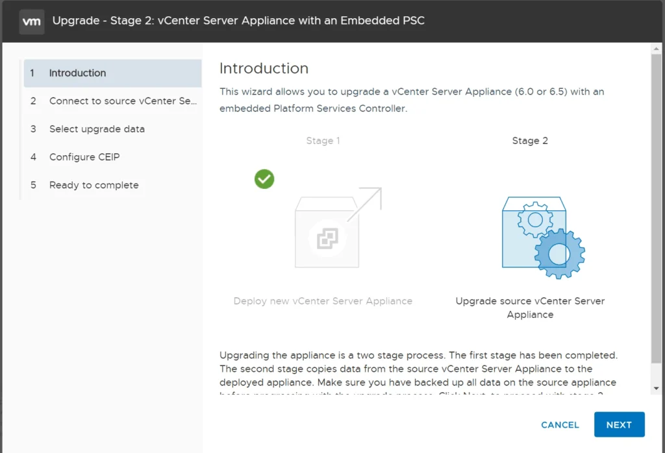Click the Stage 1 label

pos(323,141)
